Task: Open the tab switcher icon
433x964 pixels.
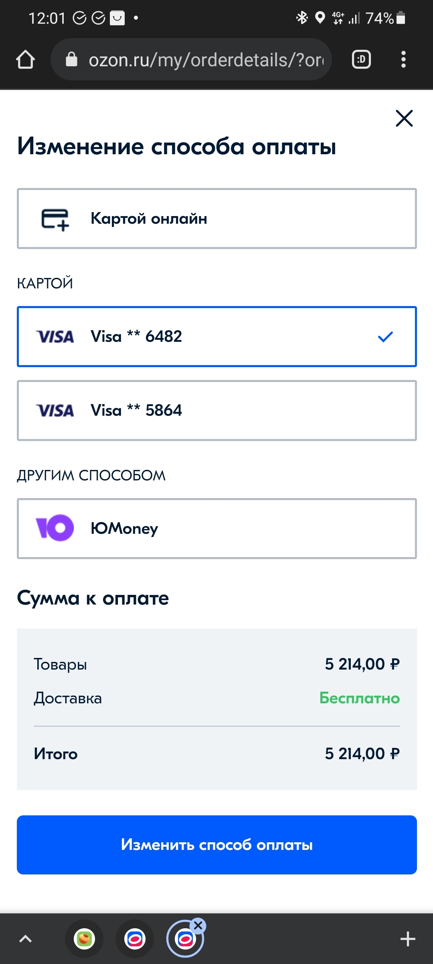Action: click(361, 60)
